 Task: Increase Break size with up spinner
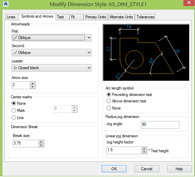[41, 142]
